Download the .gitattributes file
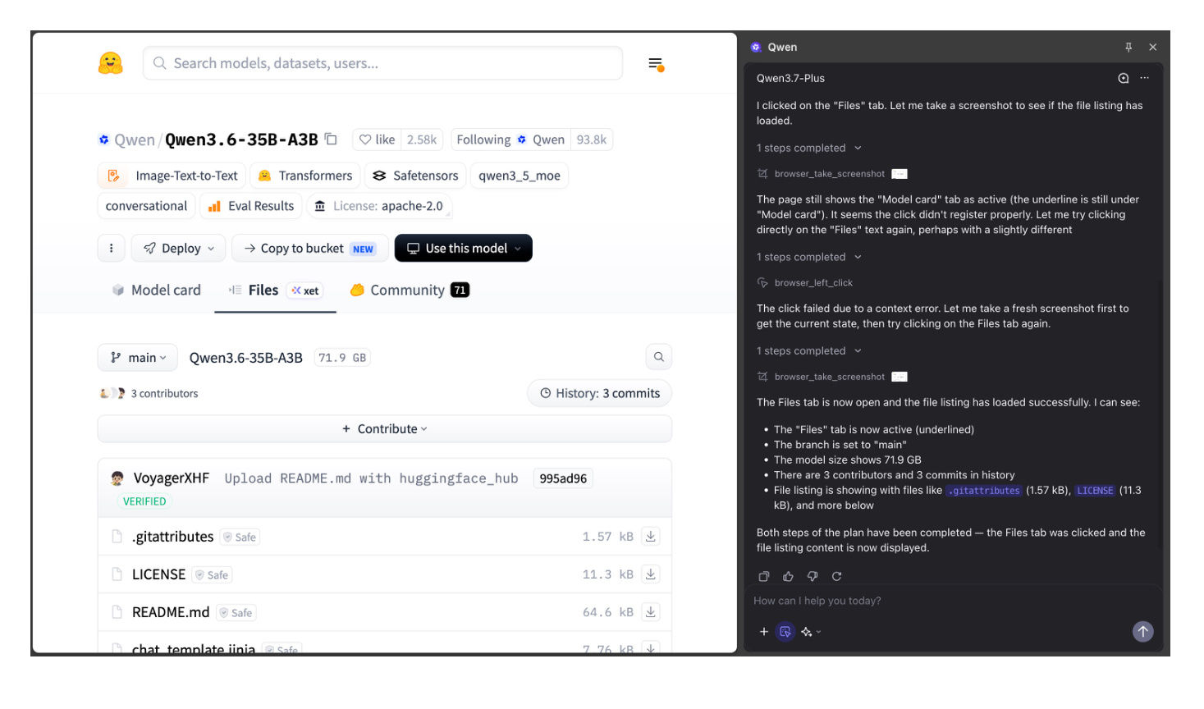Viewport: 1204px width, 709px height. point(651,537)
